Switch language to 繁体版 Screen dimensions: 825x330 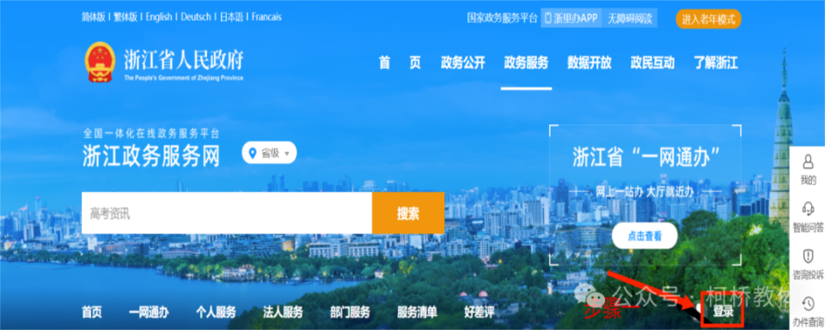coord(125,17)
